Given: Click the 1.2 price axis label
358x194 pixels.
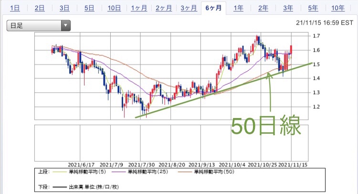Looking at the screenshot, I should [x=316, y=107].
